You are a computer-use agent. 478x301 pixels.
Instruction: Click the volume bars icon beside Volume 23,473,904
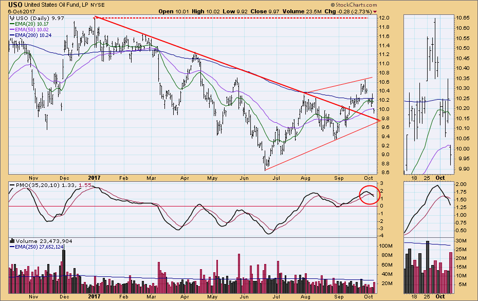[12, 241]
